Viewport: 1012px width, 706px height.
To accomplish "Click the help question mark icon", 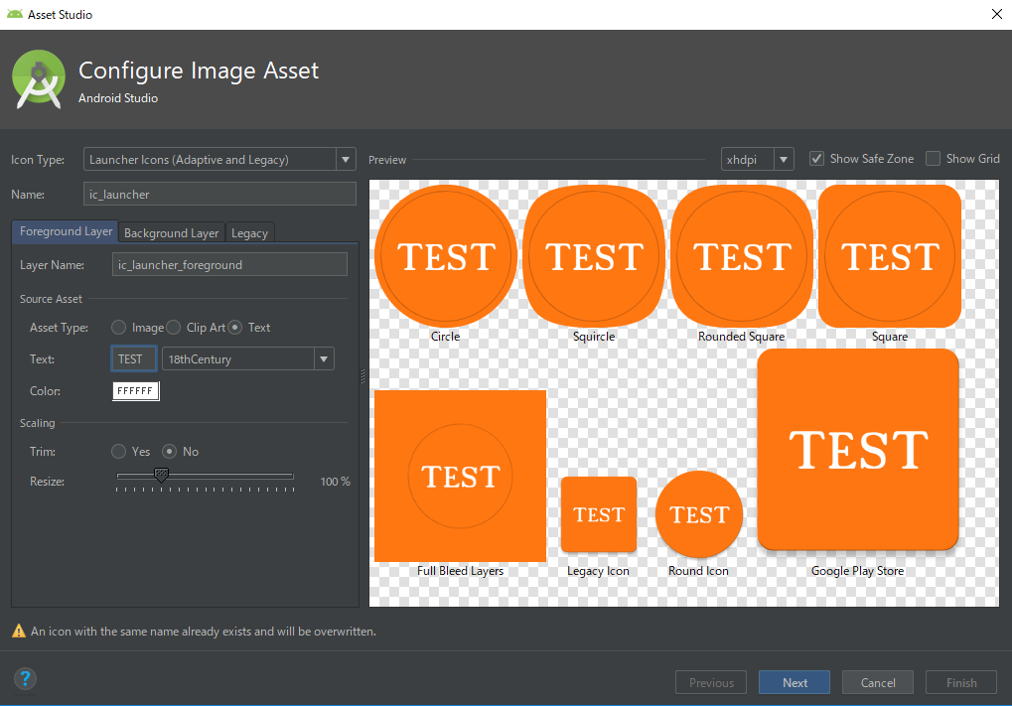I will click(25, 679).
